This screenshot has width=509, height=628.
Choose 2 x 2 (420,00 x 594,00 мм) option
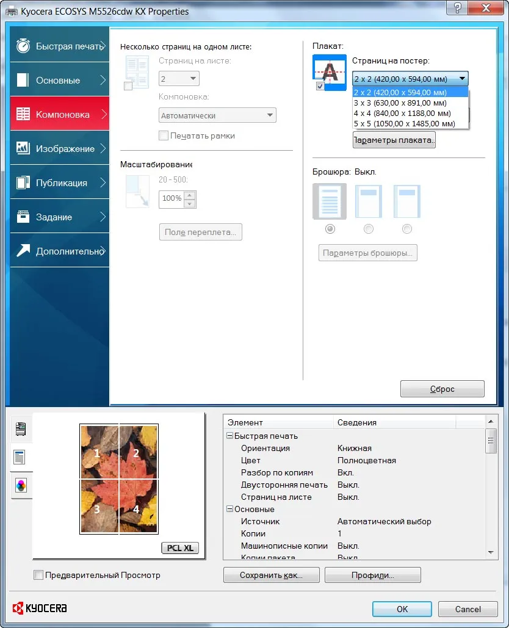click(x=410, y=93)
